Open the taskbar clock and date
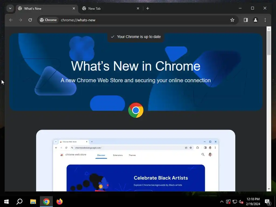Viewport: 276px width, 207px height. (253, 202)
